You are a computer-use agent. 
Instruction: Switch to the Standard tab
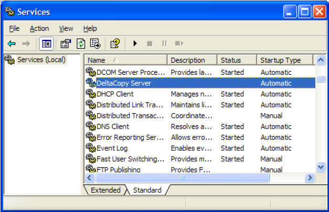click(147, 190)
